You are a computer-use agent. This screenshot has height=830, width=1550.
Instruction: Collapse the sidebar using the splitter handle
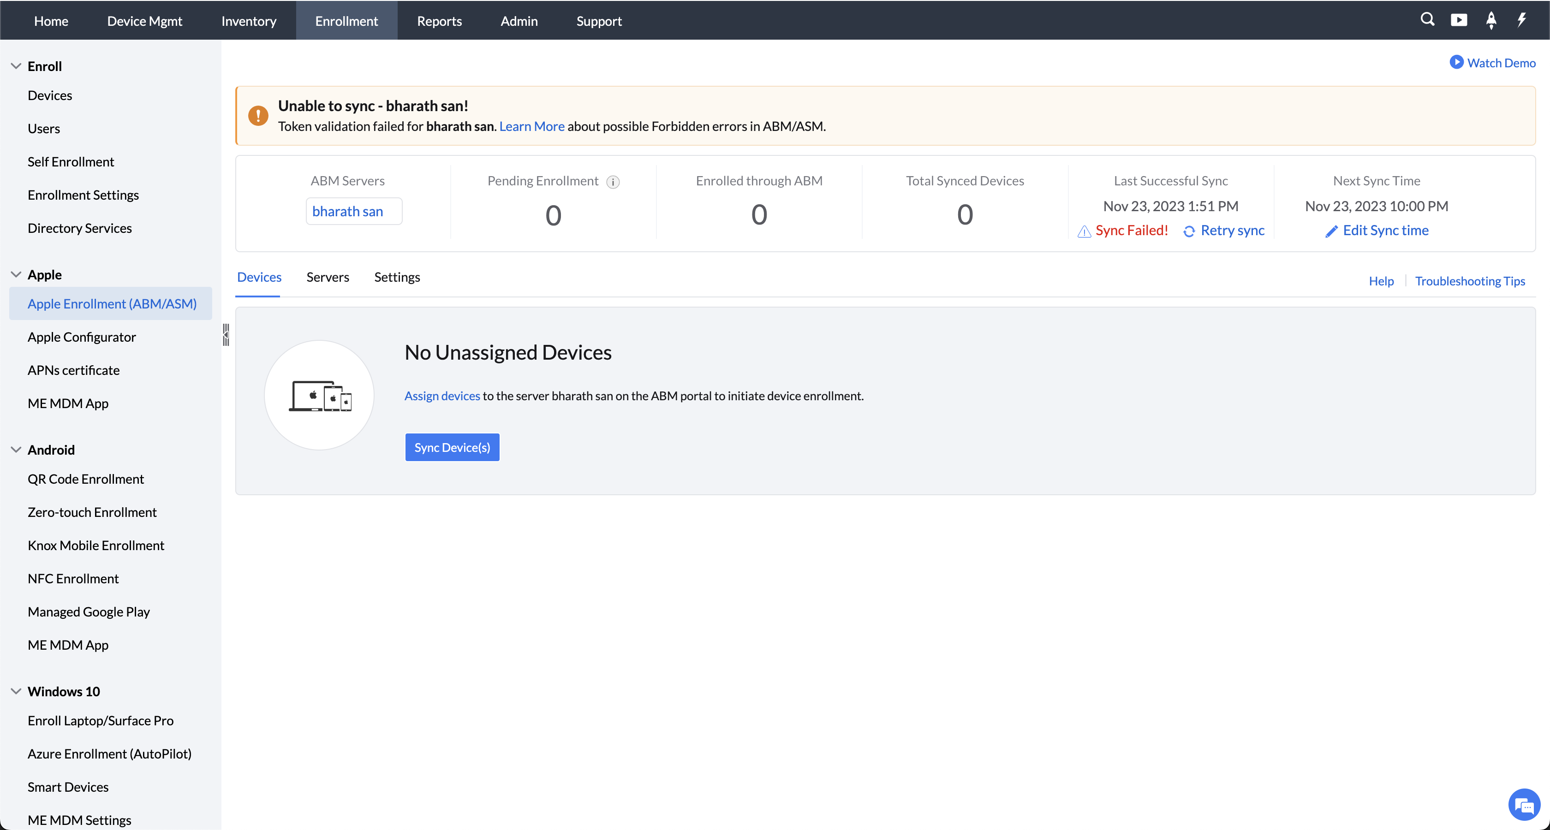click(x=226, y=334)
